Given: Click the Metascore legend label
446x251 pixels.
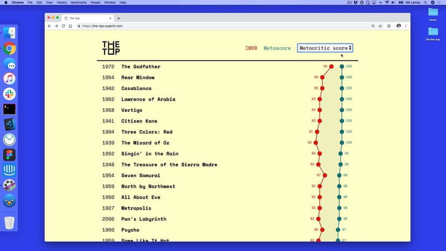Looking at the screenshot, I should point(277,48).
